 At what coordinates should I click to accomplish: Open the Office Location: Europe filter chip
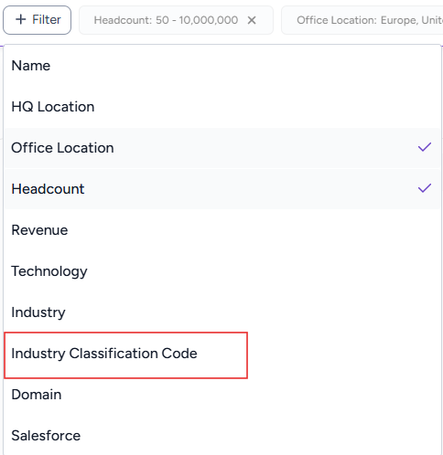362,20
